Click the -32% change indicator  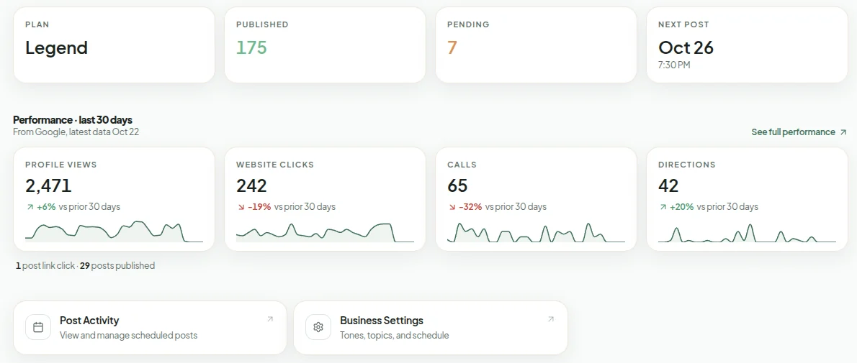click(x=470, y=207)
